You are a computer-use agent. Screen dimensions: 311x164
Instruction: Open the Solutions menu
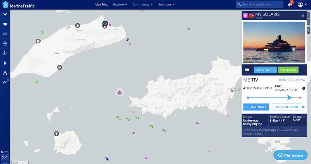coord(166,5)
